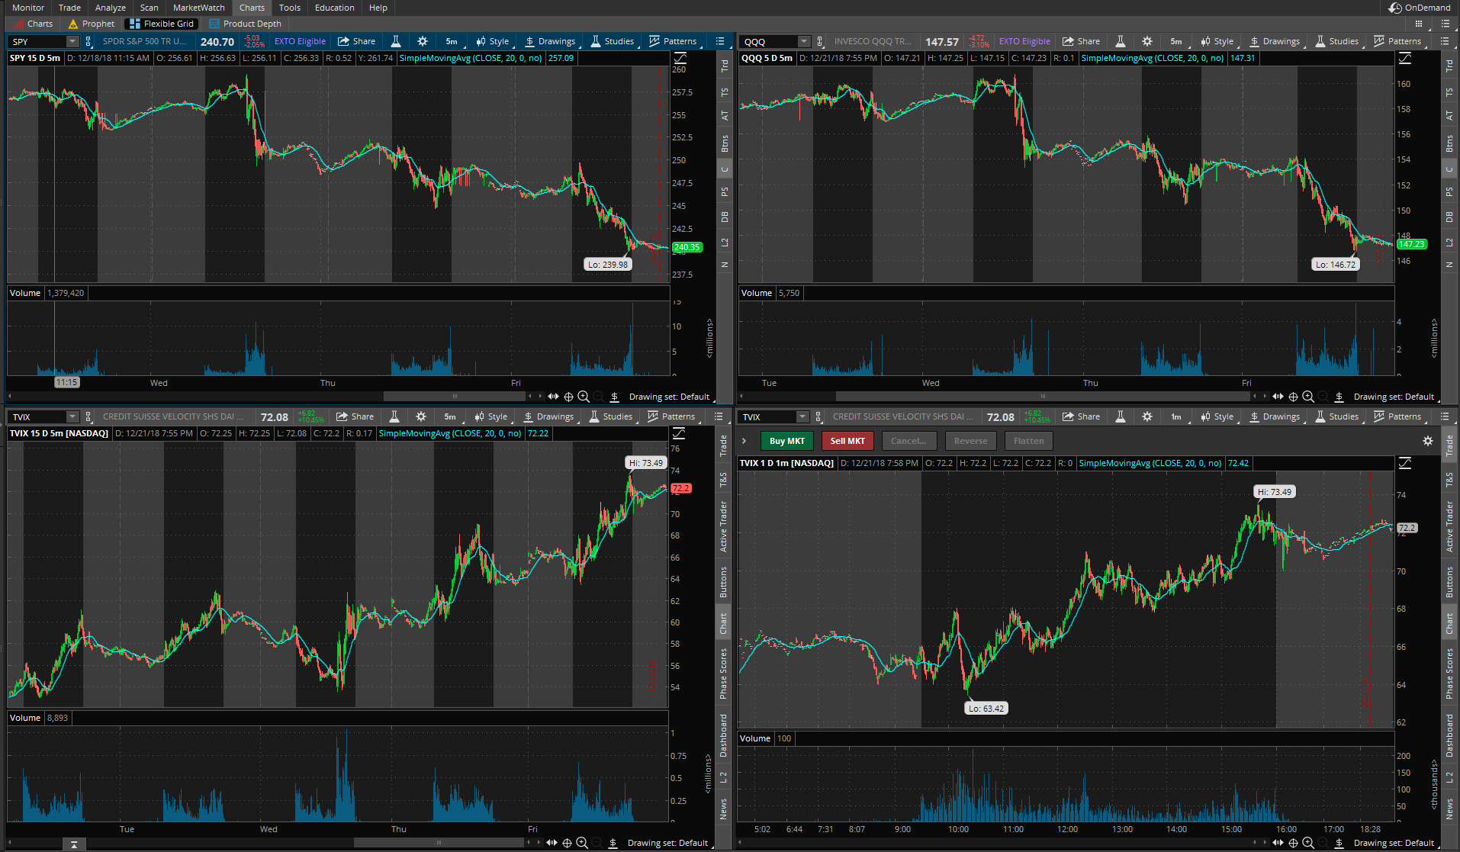Open the Phase Scores side tab on the TVIX 5m chart

click(723, 674)
